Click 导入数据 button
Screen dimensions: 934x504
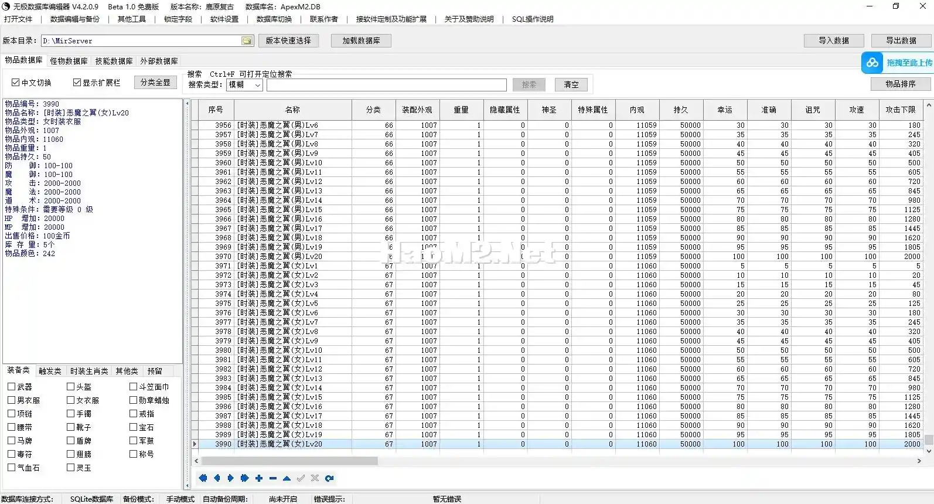[x=834, y=40]
